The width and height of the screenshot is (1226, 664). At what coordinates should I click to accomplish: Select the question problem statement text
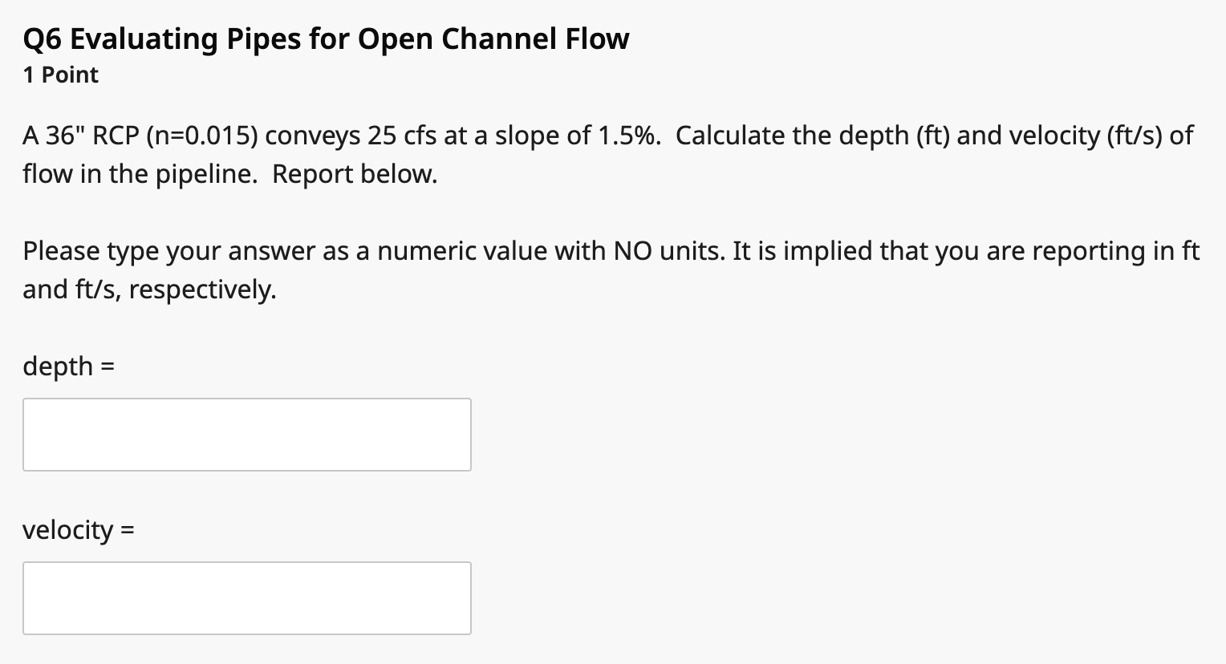[562, 152]
